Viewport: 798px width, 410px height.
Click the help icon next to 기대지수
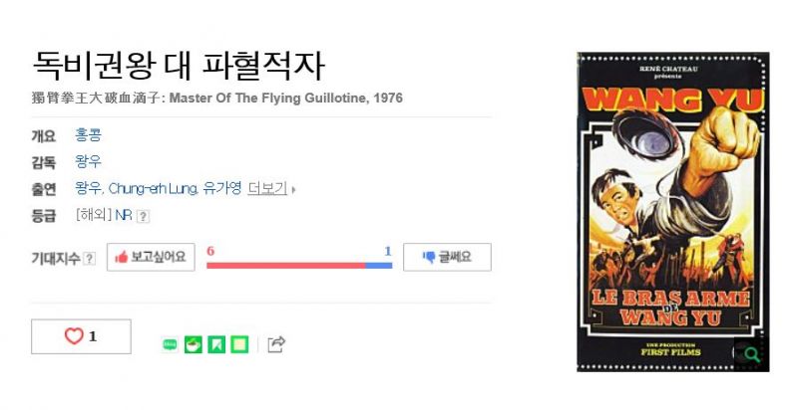click(x=89, y=259)
